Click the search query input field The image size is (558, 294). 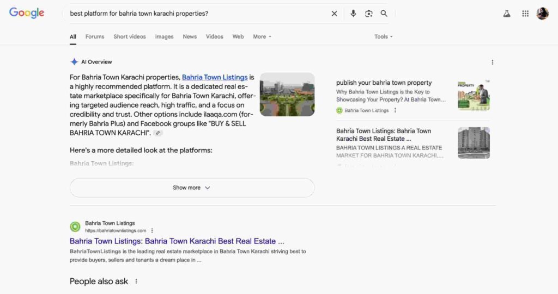point(197,14)
